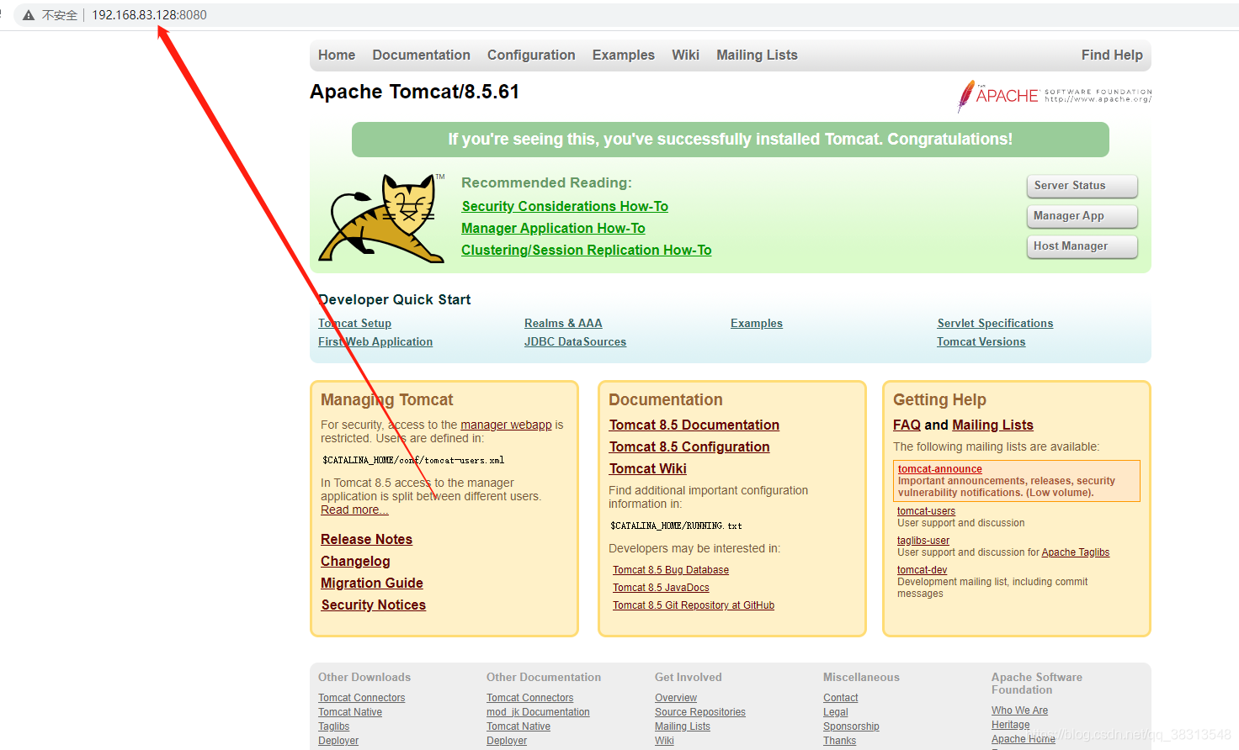1239x750 pixels.
Task: Open the taglibs-user mailing list link
Action: click(x=923, y=541)
